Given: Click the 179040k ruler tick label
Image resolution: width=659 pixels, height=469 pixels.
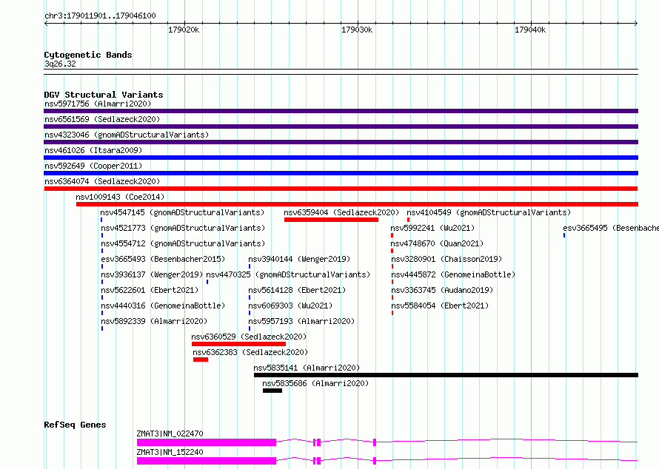Looking at the screenshot, I should tap(530, 30).
